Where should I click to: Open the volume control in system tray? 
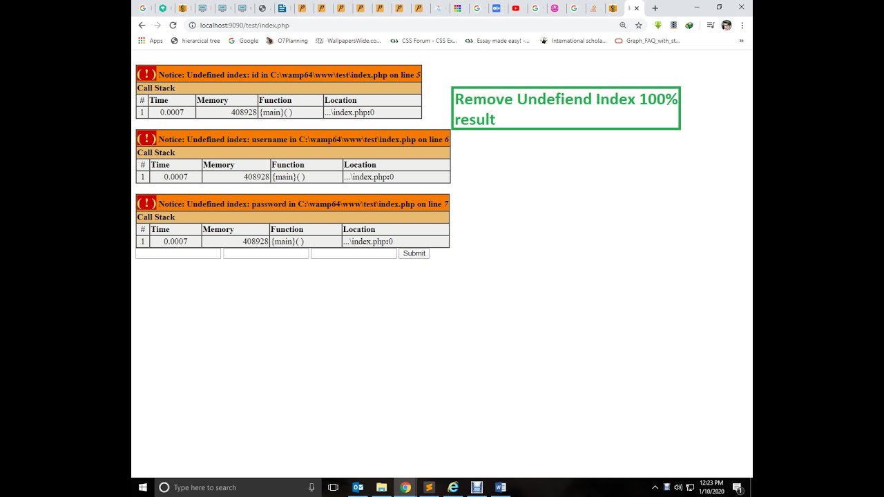pos(678,487)
